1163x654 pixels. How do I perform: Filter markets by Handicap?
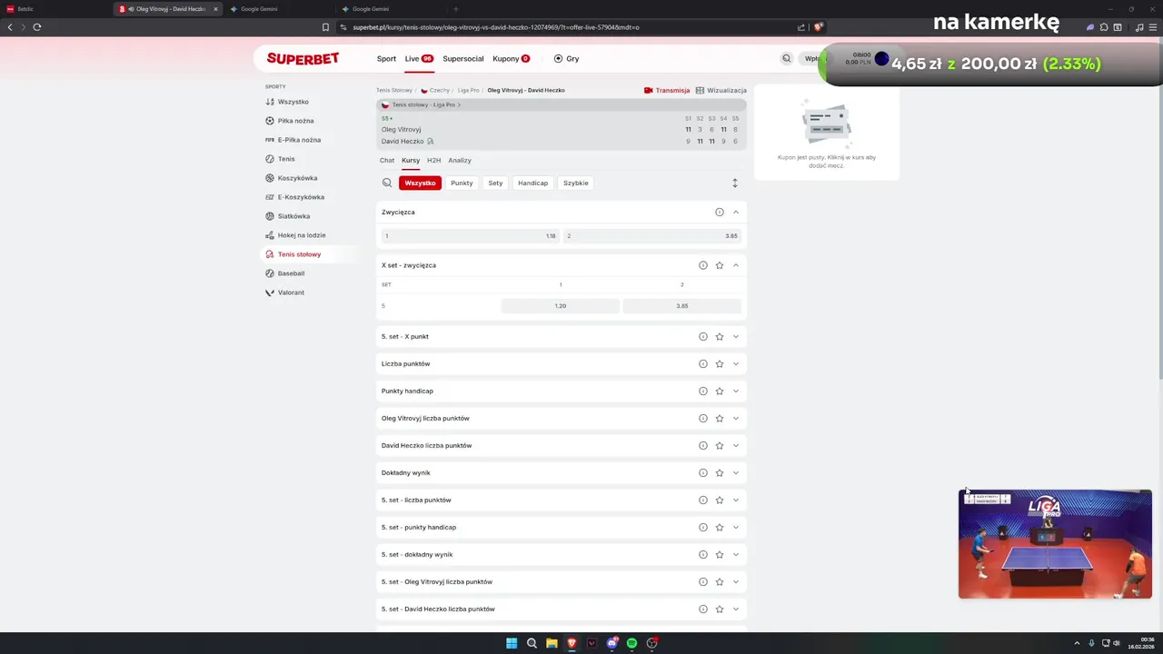[x=533, y=183]
